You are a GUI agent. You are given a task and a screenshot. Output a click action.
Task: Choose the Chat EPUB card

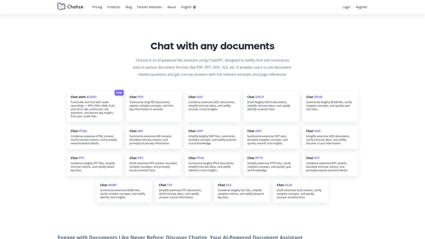[330, 107]
